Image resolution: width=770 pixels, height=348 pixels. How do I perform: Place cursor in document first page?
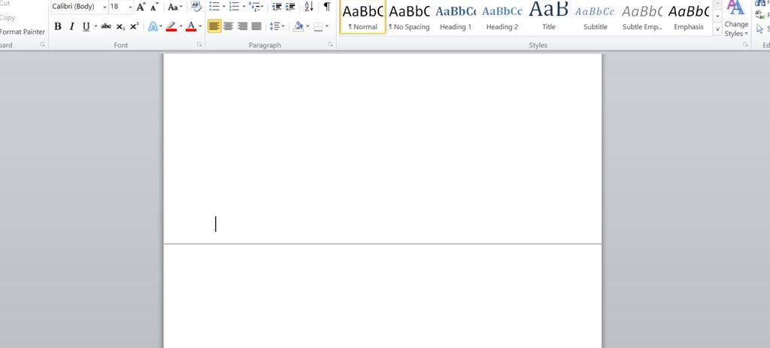tap(382, 148)
